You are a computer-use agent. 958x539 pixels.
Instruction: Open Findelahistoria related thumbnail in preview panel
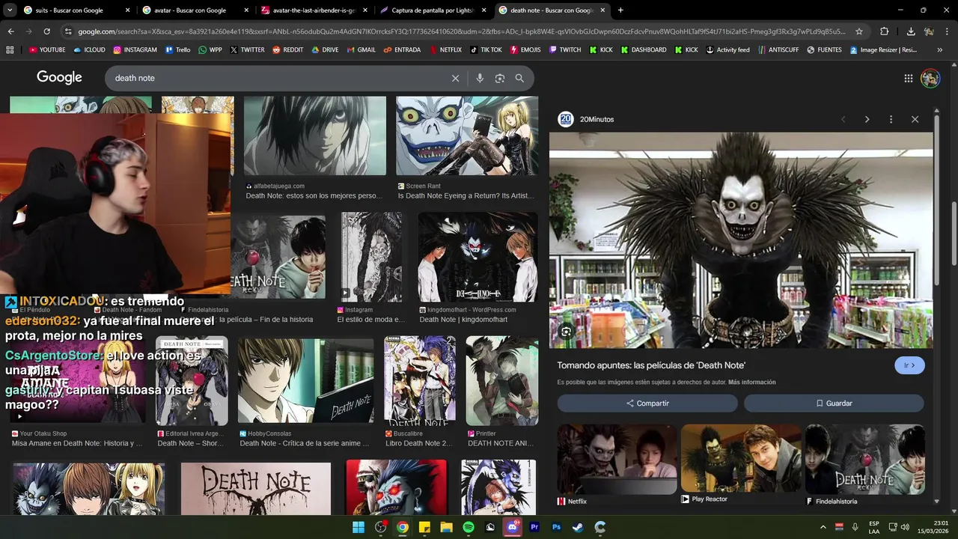864,459
